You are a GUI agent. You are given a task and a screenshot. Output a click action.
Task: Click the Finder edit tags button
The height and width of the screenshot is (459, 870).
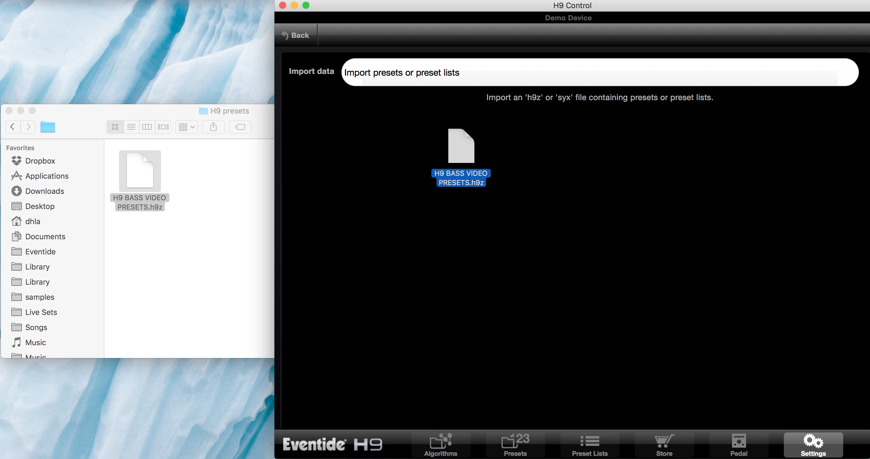pyautogui.click(x=240, y=127)
